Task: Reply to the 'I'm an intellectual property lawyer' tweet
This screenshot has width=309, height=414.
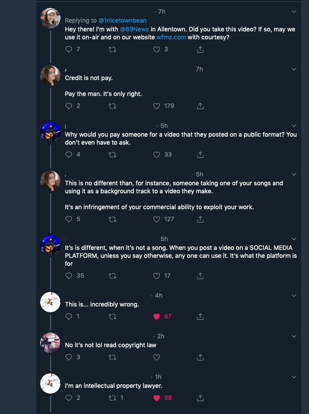Action: tap(68, 398)
